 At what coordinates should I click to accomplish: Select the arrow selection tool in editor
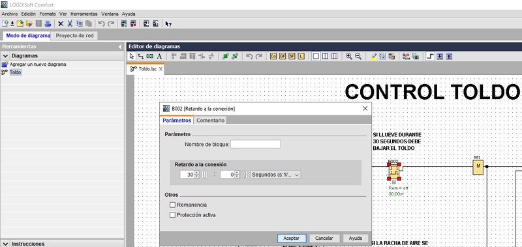[132, 56]
